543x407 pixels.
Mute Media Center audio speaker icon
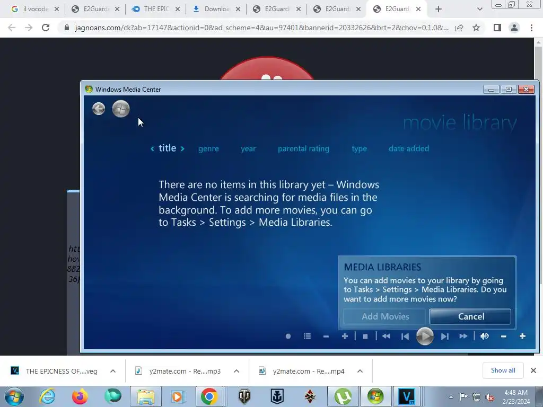tap(485, 336)
